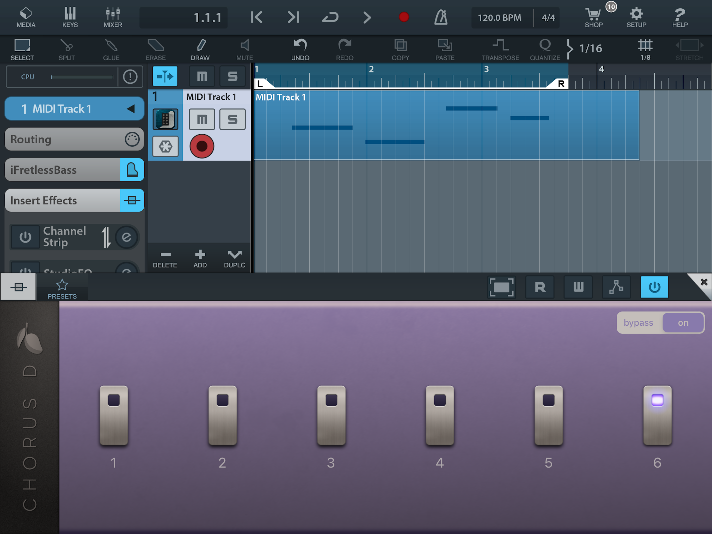Change the 1/16 quantize value
Image resolution: width=712 pixels, height=534 pixels.
590,48
